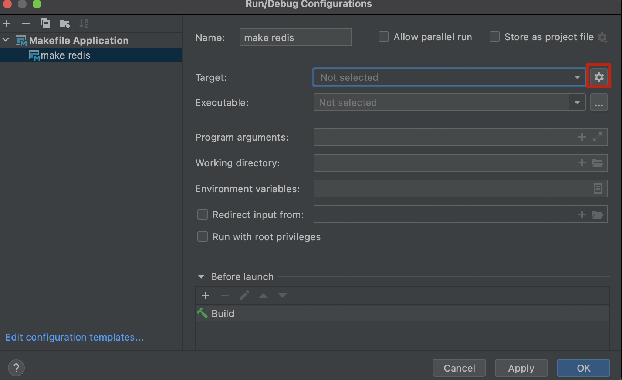Enable Run with root privileges
The image size is (622, 380).
tap(203, 236)
